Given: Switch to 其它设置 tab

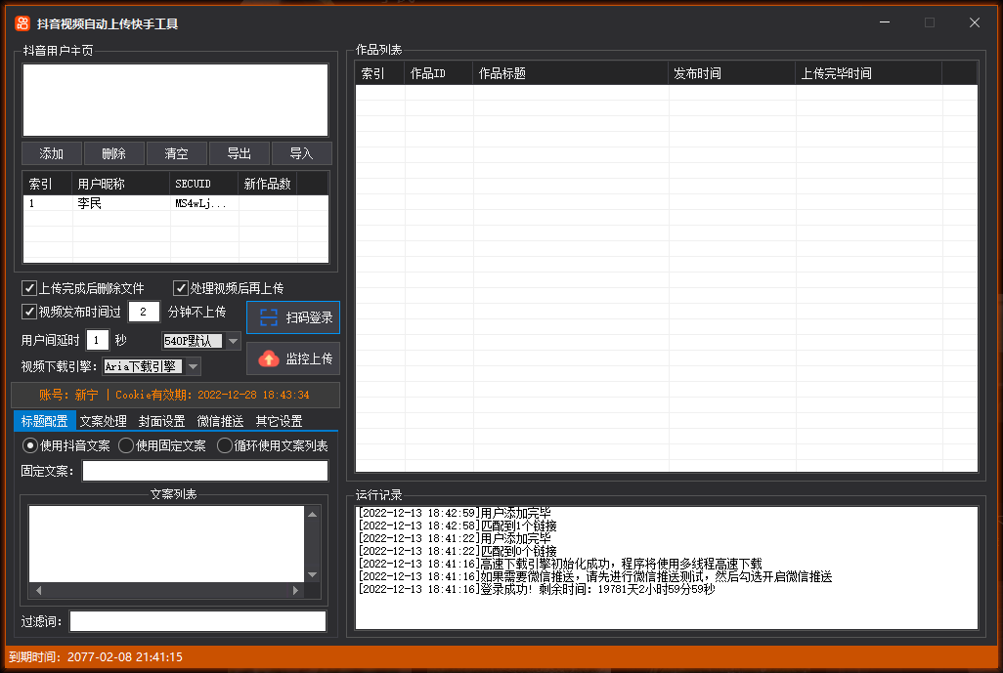Looking at the screenshot, I should pyautogui.click(x=279, y=421).
